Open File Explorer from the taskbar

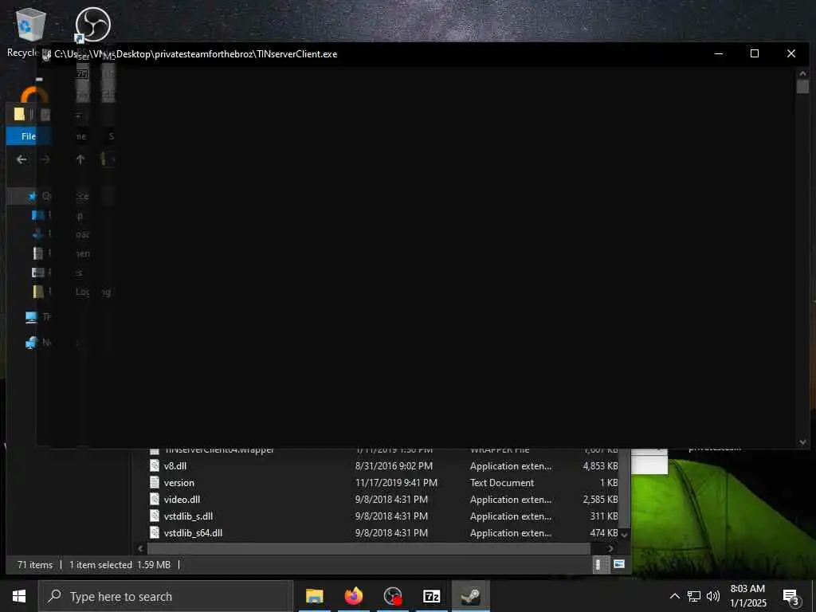314,596
